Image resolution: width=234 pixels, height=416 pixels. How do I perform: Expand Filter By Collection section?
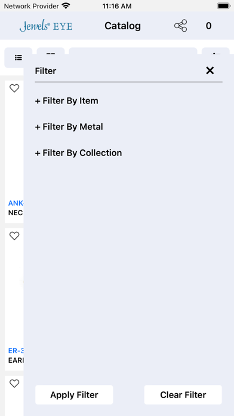78,153
